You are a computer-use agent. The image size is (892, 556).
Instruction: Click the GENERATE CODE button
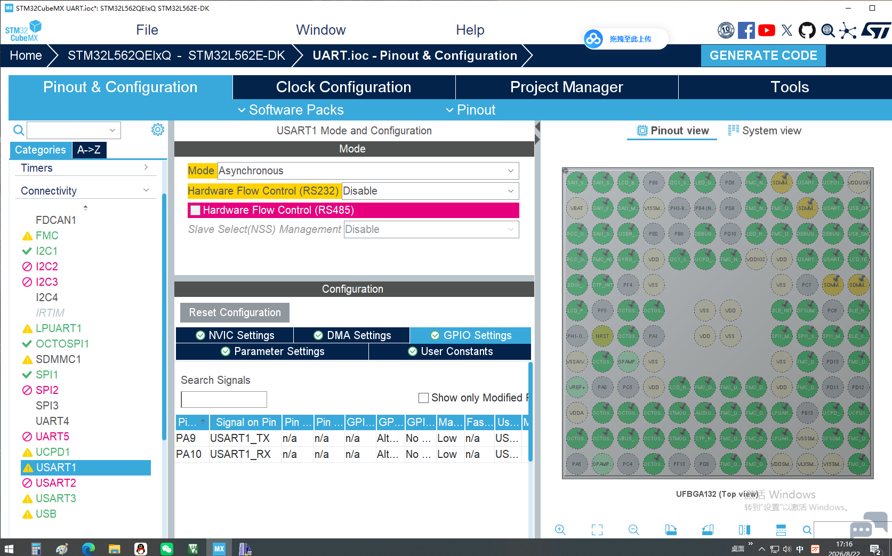(x=763, y=55)
